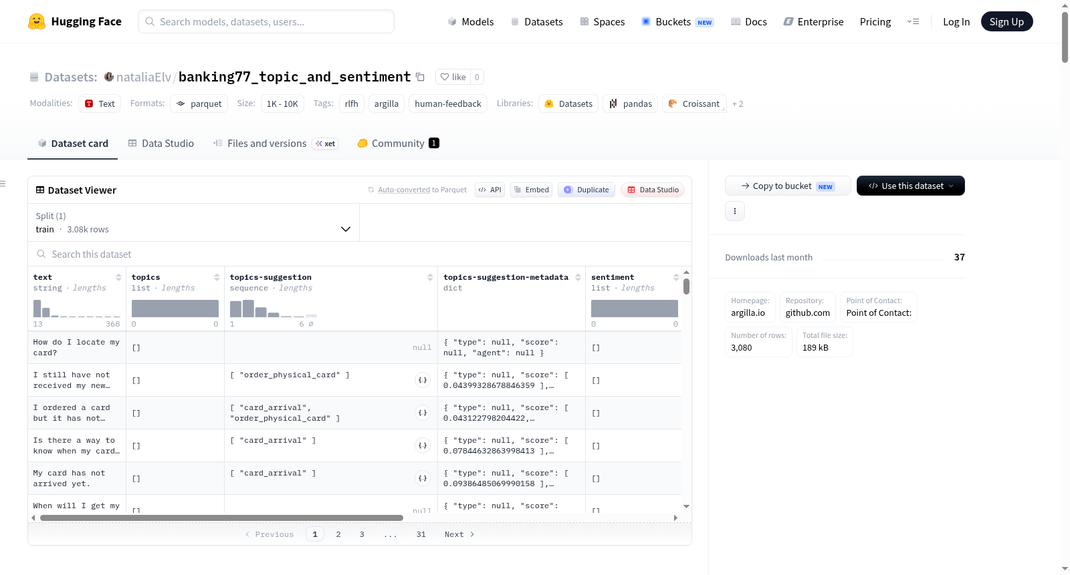Click the Text modality tag
This screenshot has height=575, width=1070.
click(100, 104)
